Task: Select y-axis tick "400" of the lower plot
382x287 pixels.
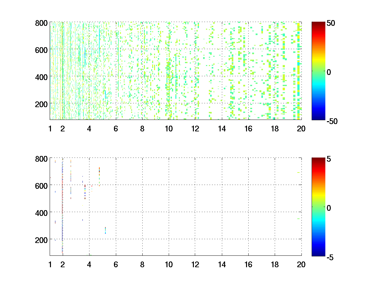Action: point(41,212)
